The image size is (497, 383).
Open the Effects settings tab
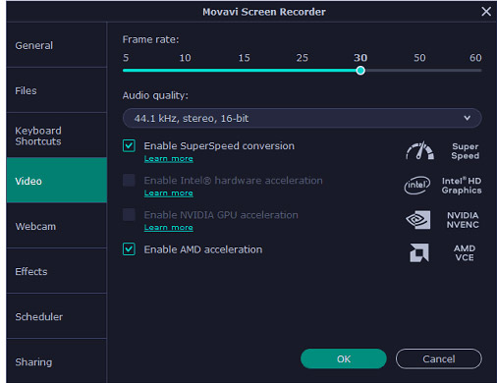coord(56,271)
